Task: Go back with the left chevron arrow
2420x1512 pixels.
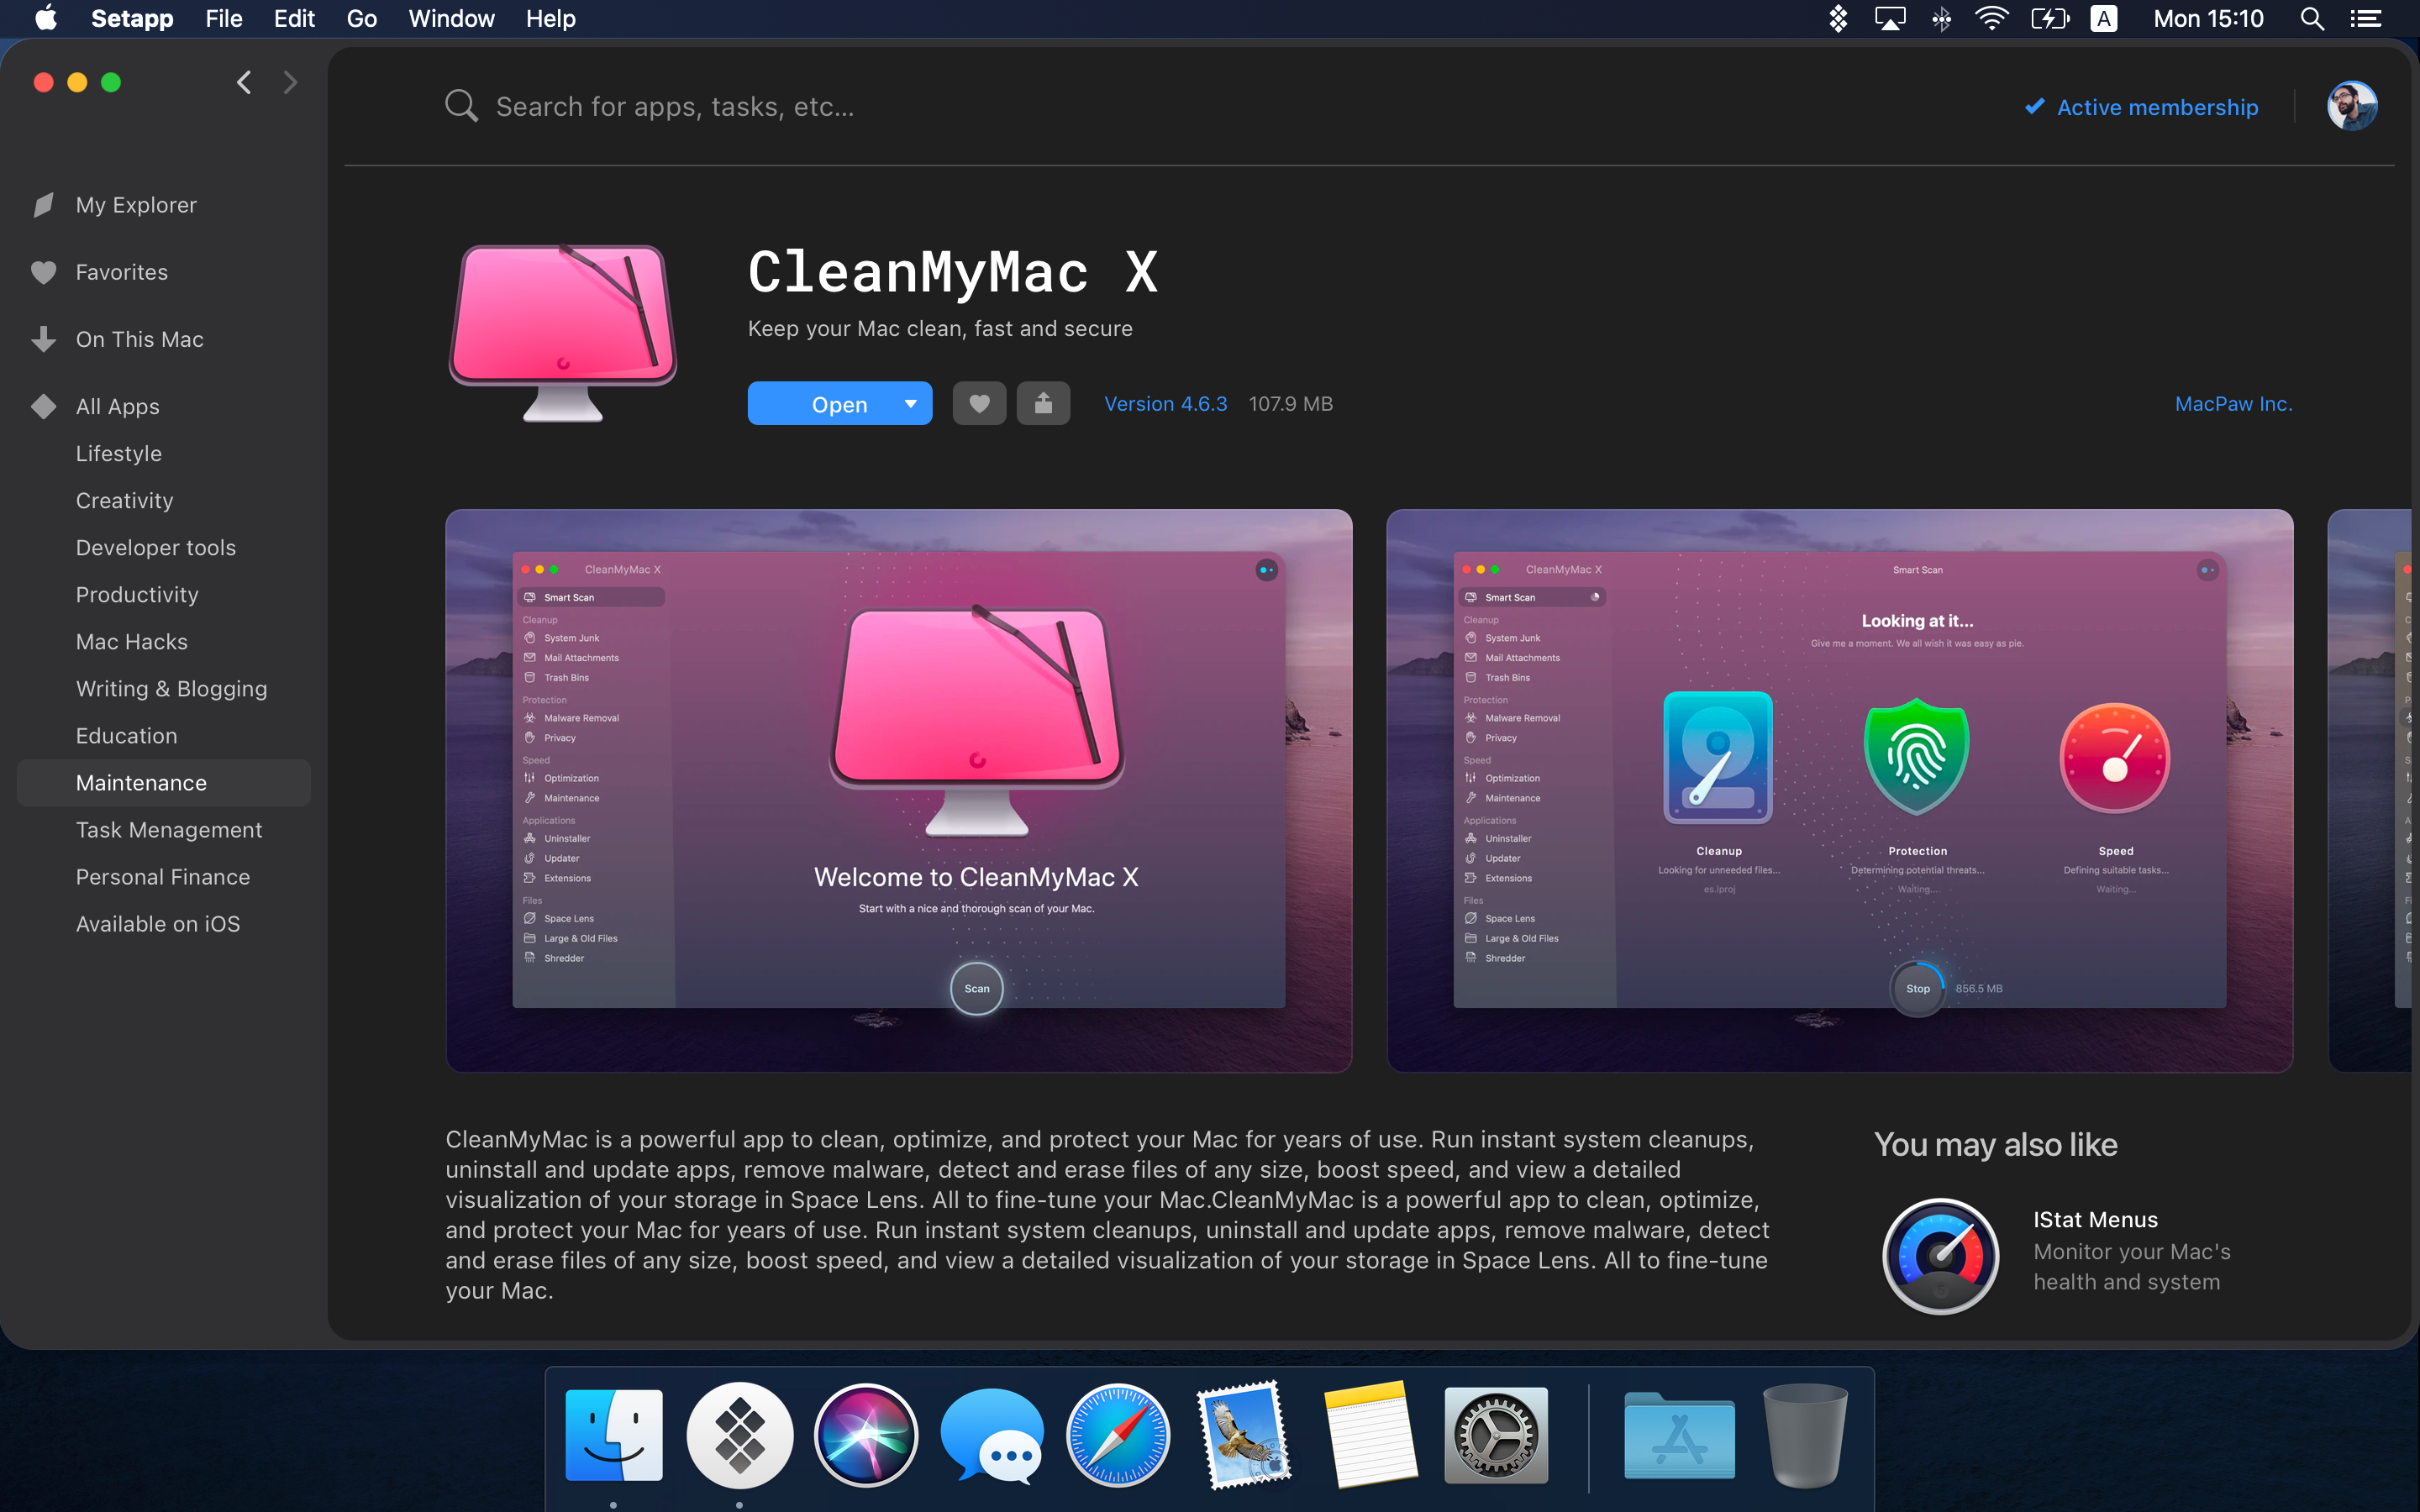Action: [244, 82]
